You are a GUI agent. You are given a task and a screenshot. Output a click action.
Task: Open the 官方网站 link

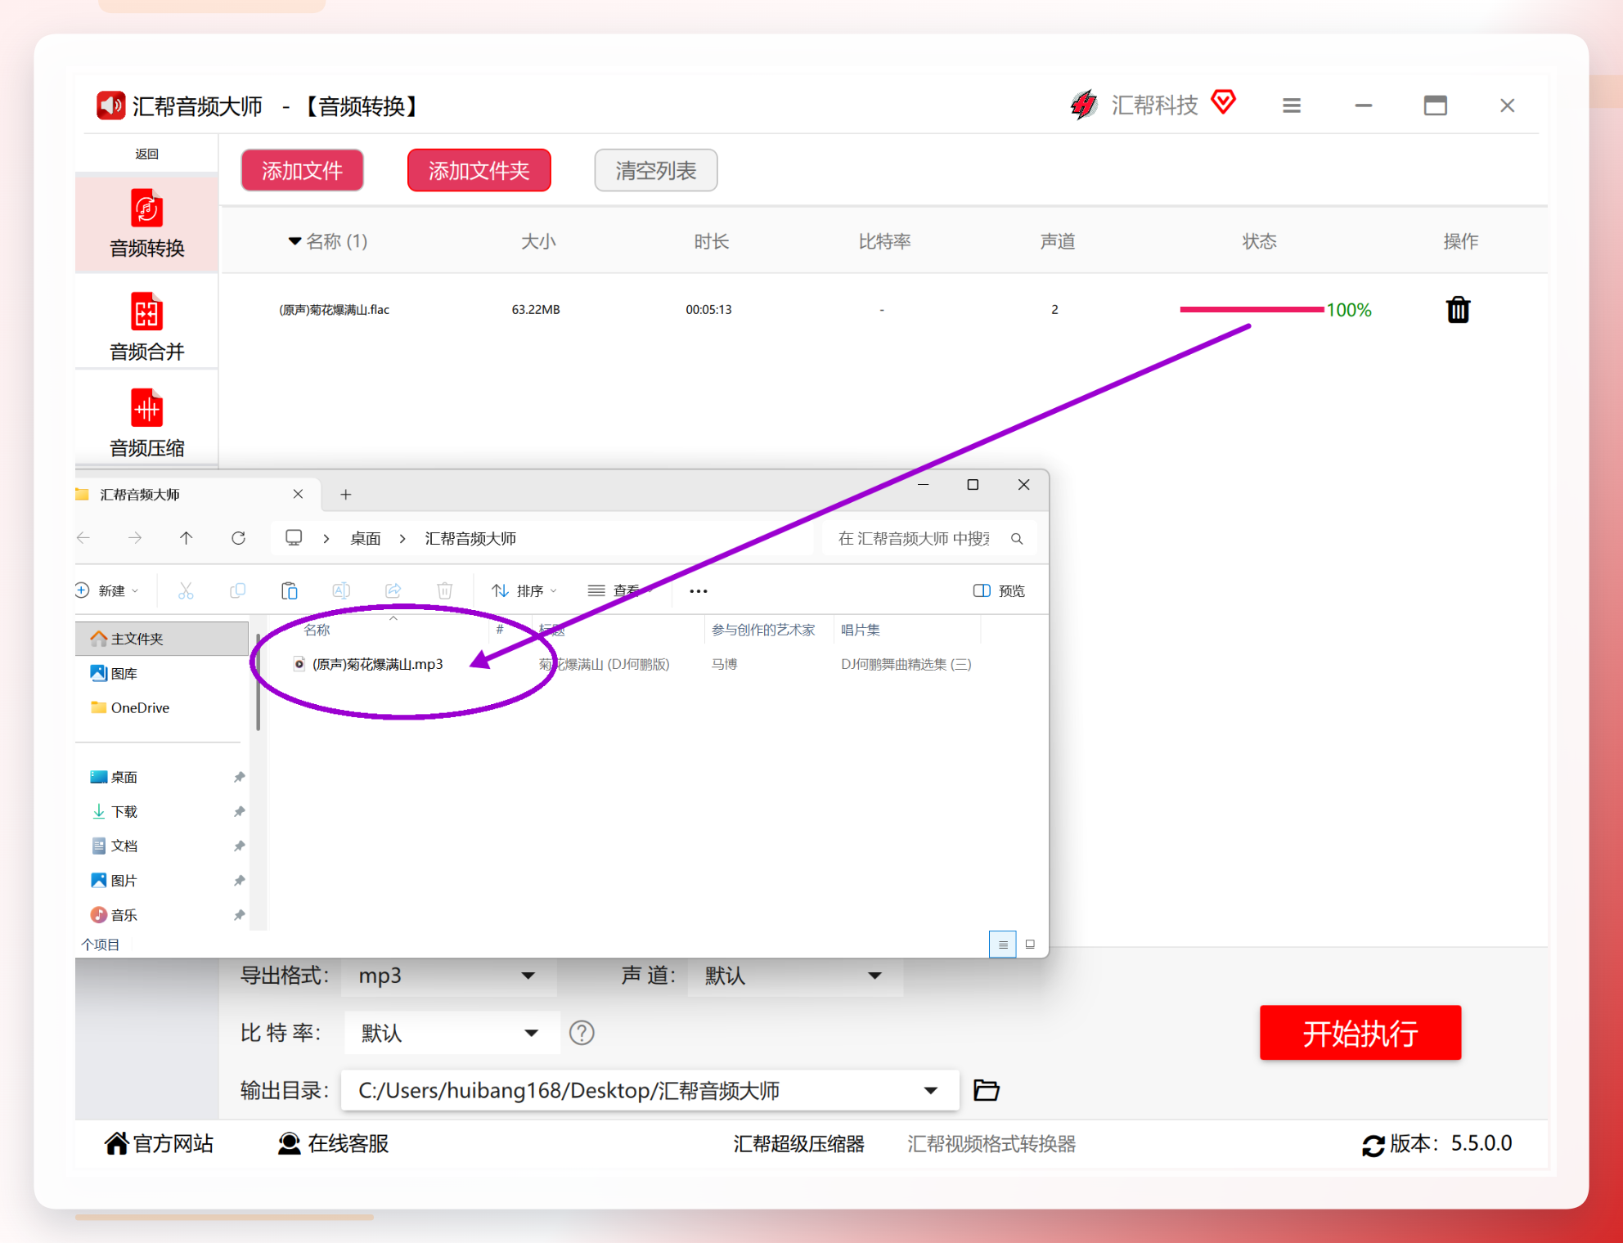pyautogui.click(x=160, y=1143)
